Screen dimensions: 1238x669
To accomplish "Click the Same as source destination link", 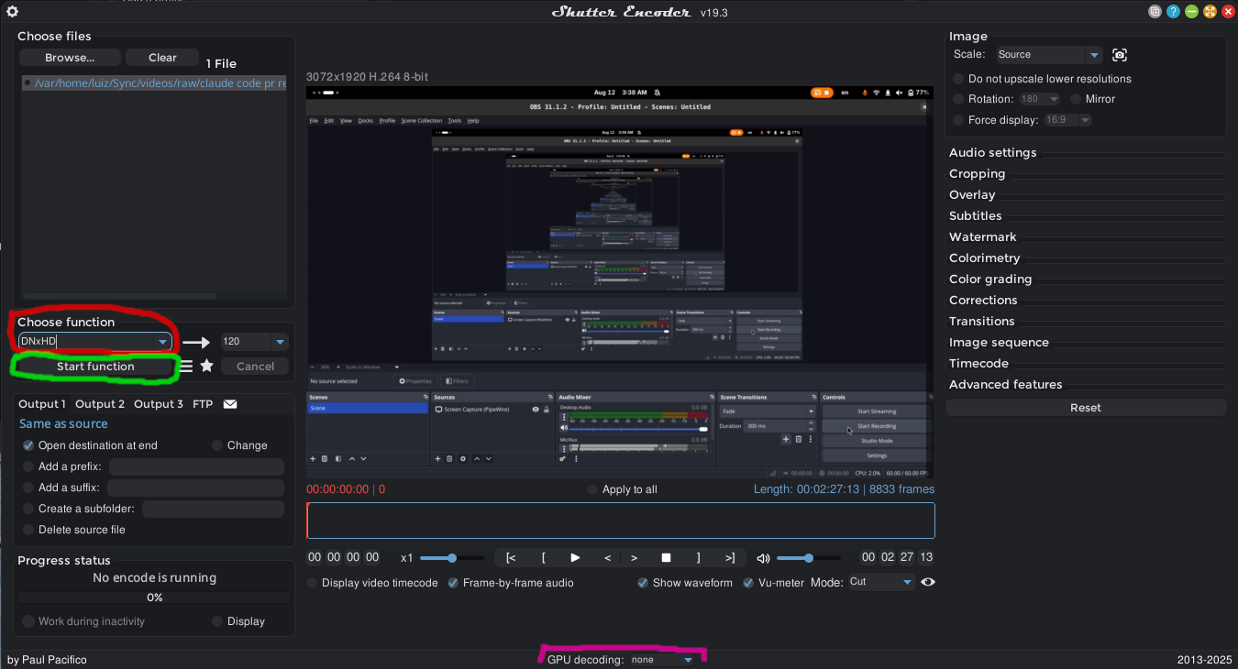I will 63,424.
